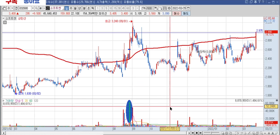
Task: Click the stop button in bottom toolbar
Action: tap(197, 133)
